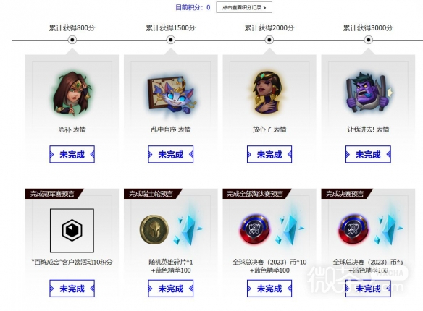Click the gold helmet hero shard icon

154,230
